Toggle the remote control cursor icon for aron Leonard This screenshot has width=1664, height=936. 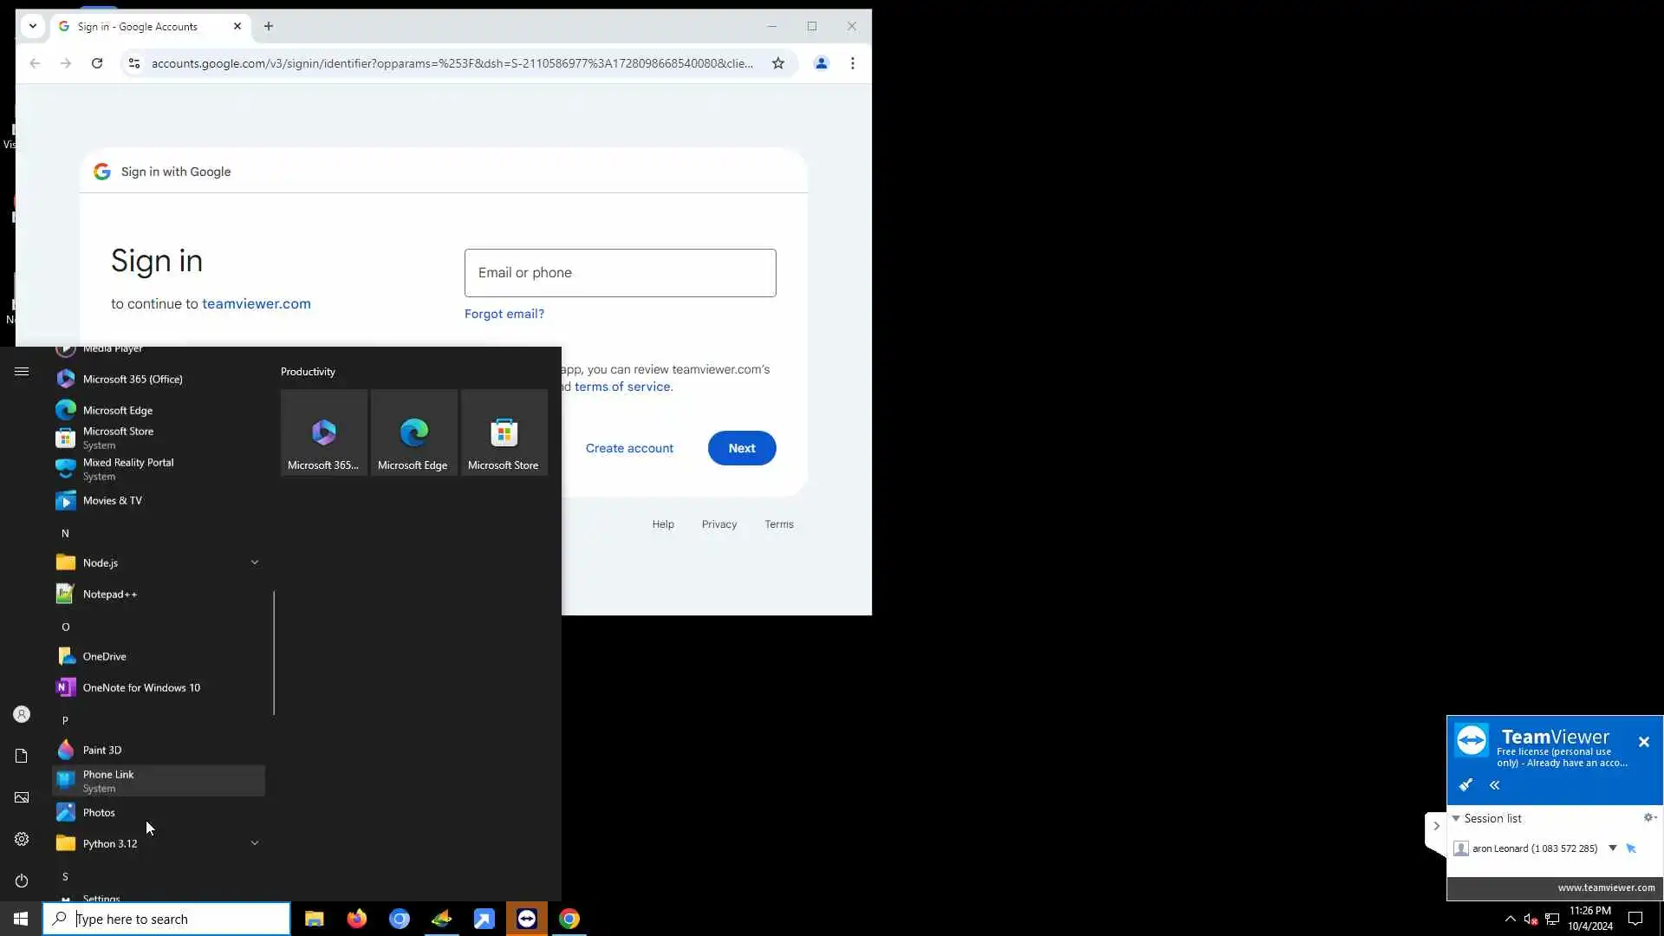1631,848
